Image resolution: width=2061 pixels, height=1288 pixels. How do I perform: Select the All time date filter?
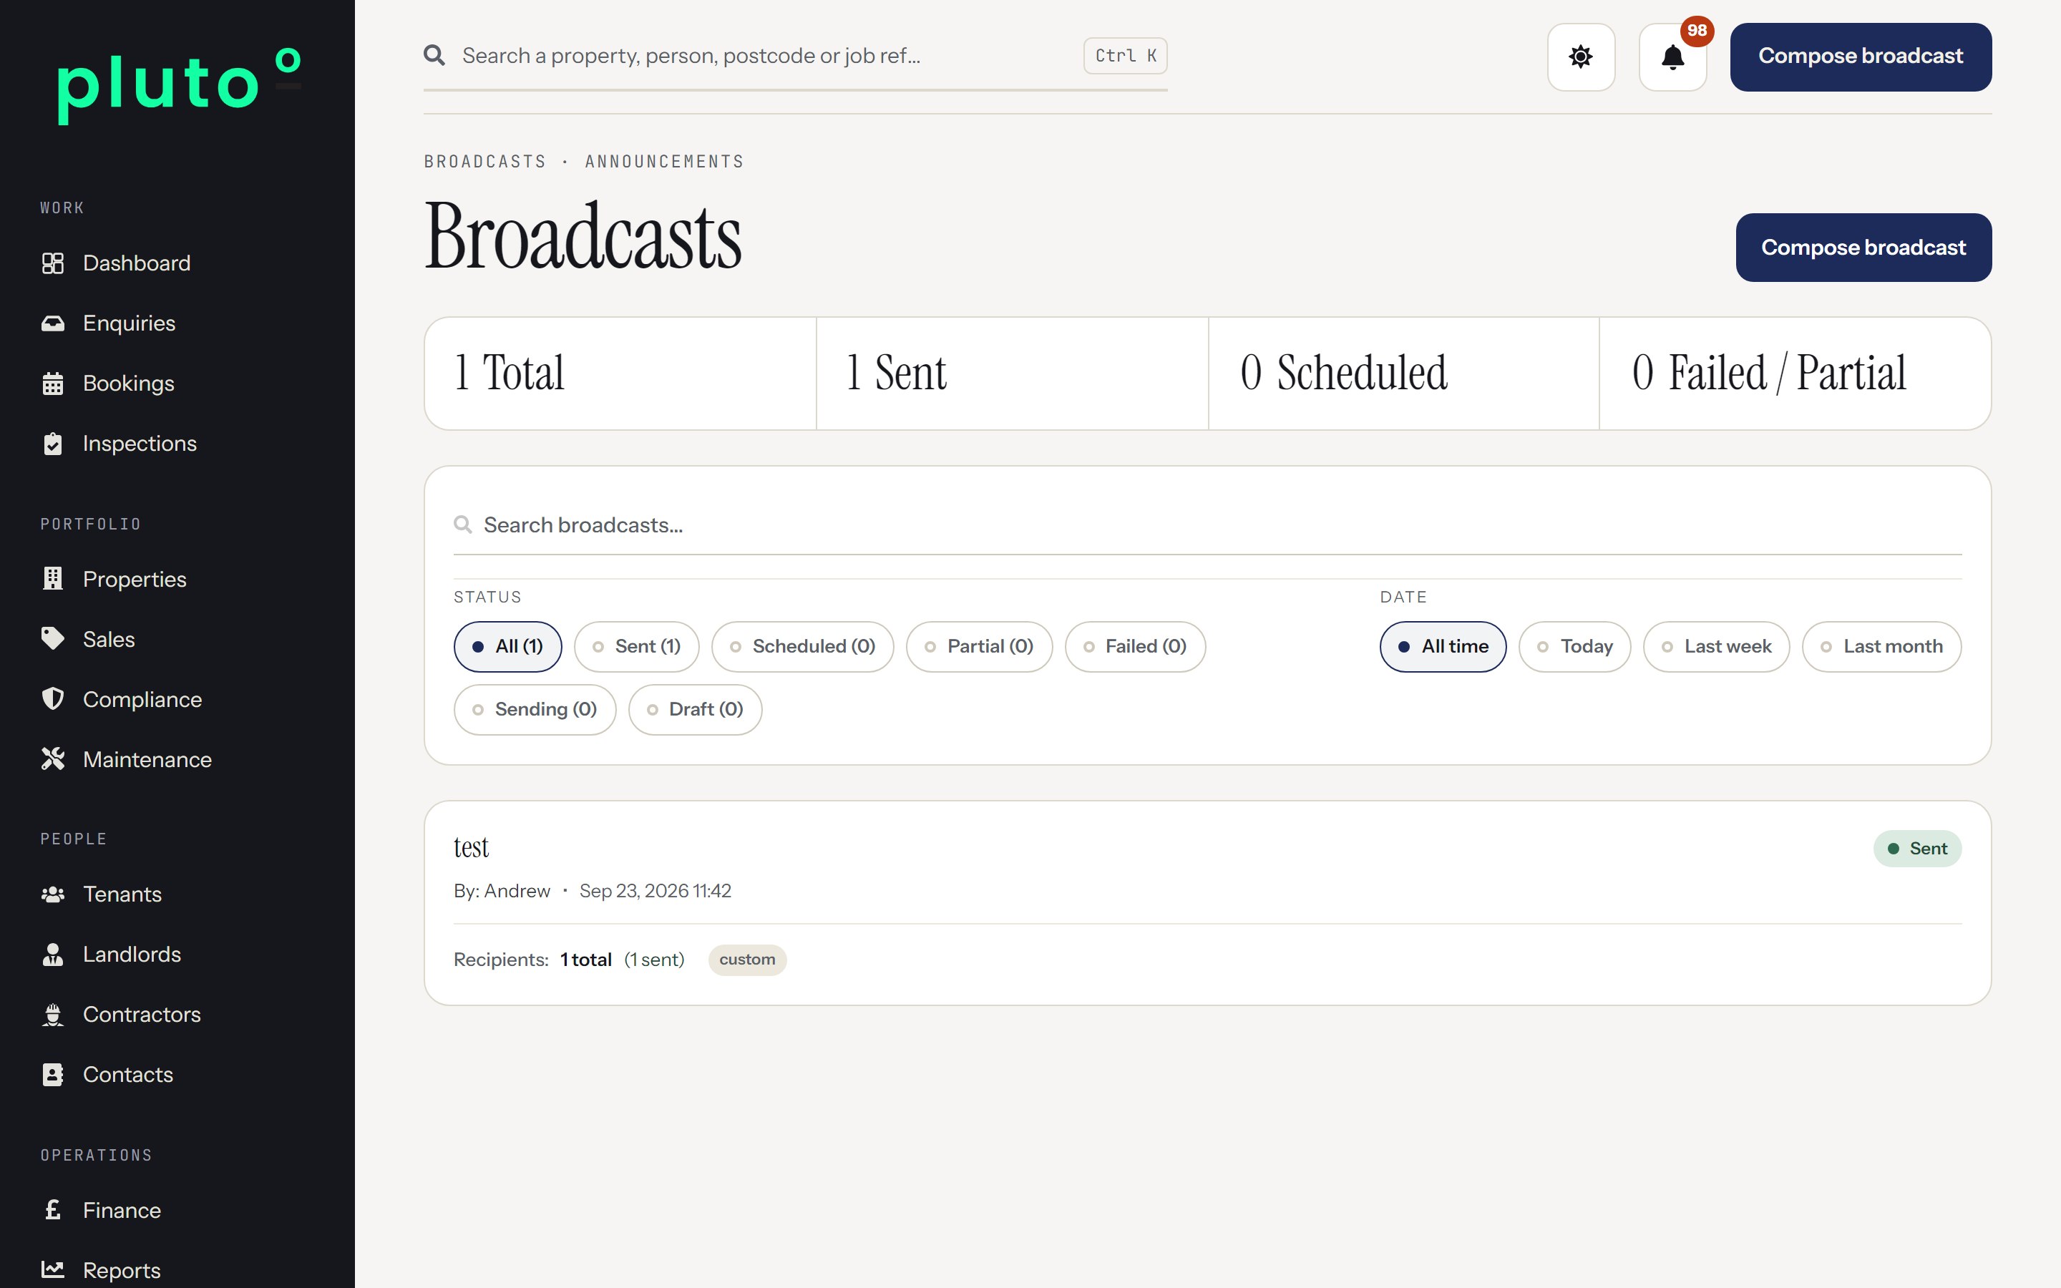(x=1443, y=647)
